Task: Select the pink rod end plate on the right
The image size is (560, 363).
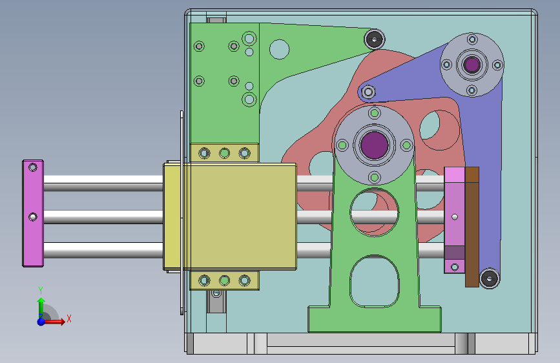Action: [454, 220]
